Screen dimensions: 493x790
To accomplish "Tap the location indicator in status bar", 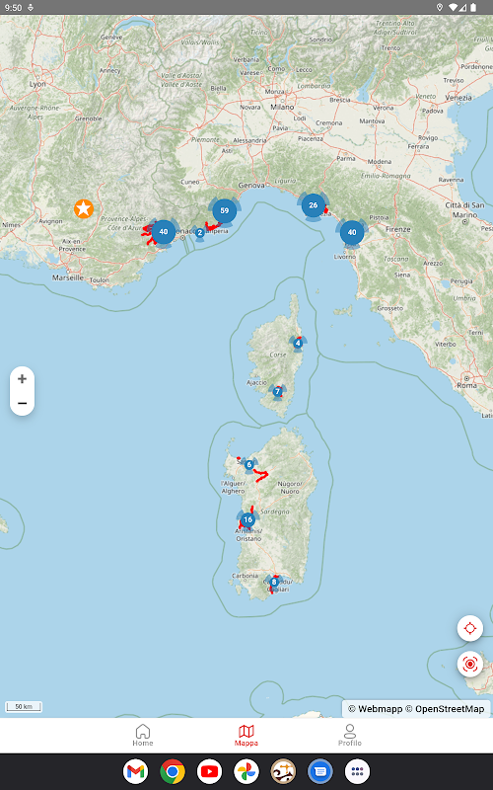I will point(439,7).
